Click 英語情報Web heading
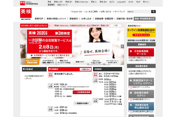This screenshot has width=176, height=117. click(134, 26)
